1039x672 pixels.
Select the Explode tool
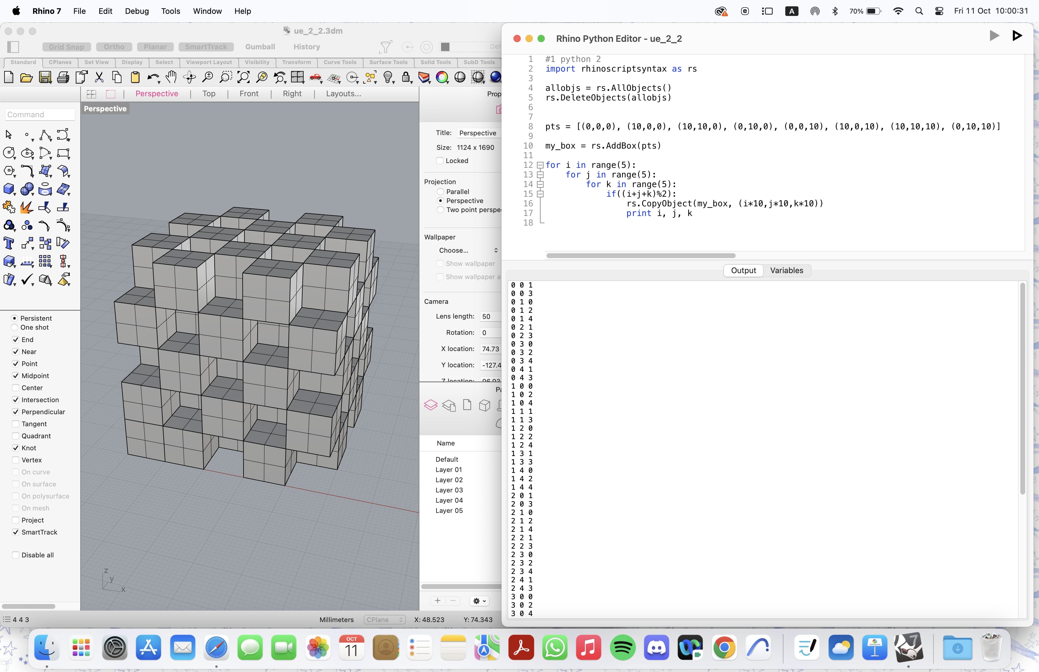[x=27, y=207]
